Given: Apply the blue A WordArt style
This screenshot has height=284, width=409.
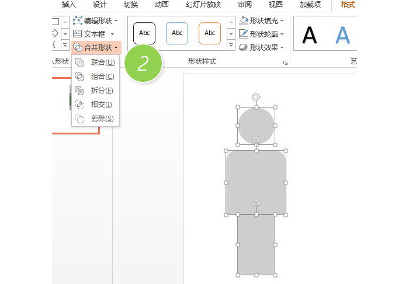Looking at the screenshot, I should pos(342,35).
